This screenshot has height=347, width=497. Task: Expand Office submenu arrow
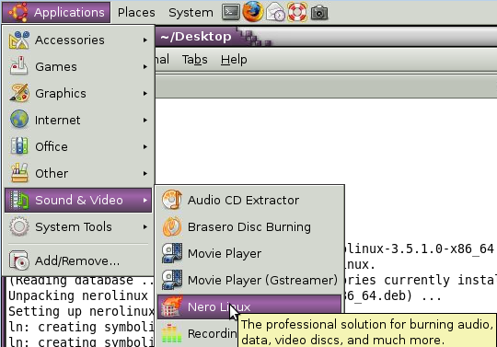[145, 146]
